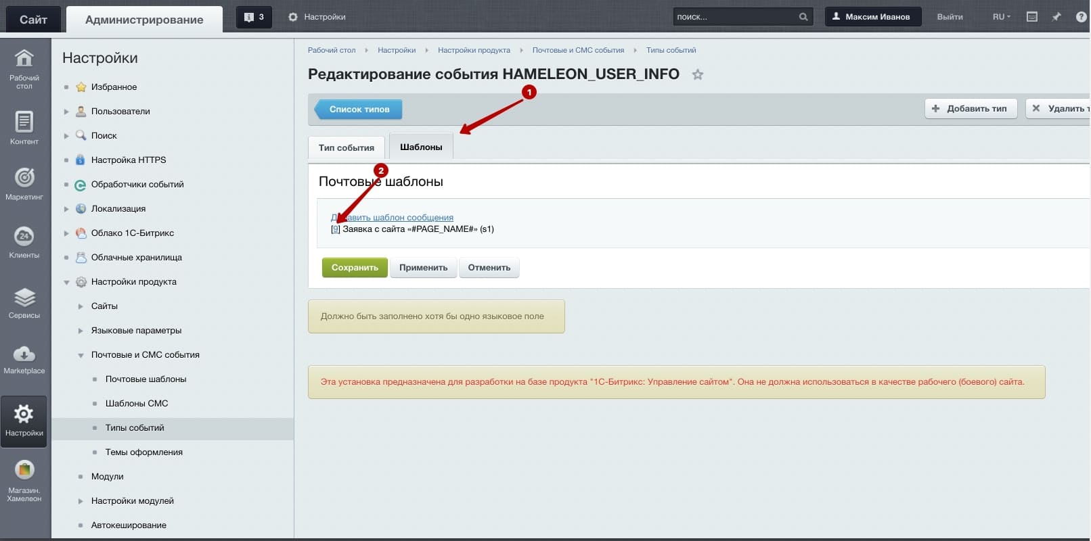Image resolution: width=1091 pixels, height=541 pixels.
Task: Click the Настройка HTTPS lock icon
Action: [x=81, y=160]
